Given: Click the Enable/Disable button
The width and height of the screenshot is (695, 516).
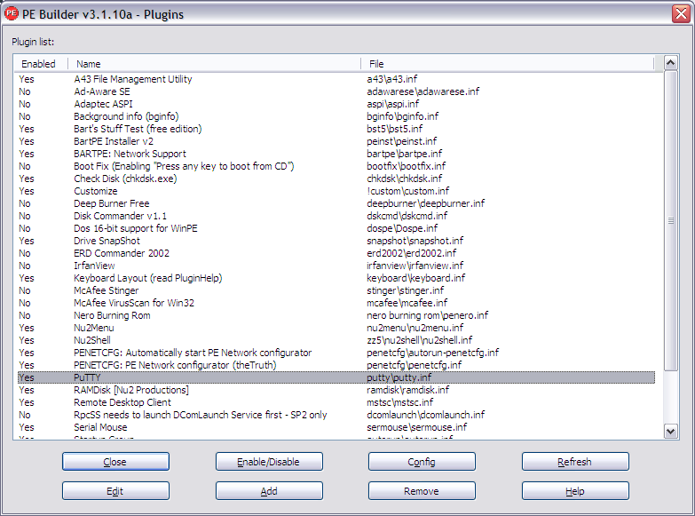Looking at the screenshot, I should point(269,462).
